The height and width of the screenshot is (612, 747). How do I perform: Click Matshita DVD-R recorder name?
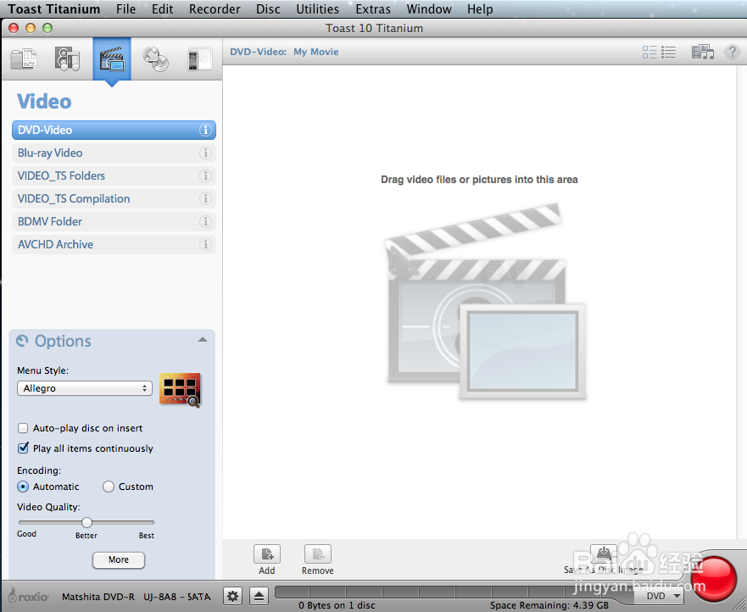[x=137, y=597]
